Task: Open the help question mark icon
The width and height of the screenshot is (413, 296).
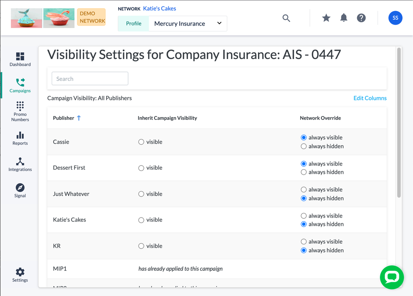Action: coord(361,18)
